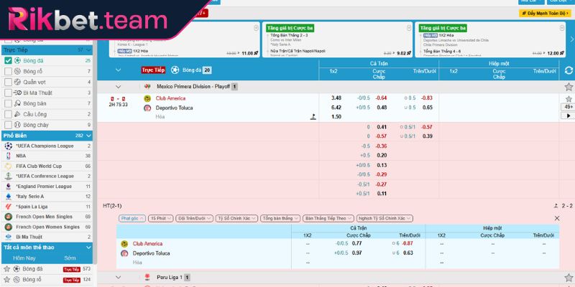Image resolution: width=575 pixels, height=287 pixels.
Task: Collapse the Mexico Primera Division league row
Action: [x=119, y=87]
